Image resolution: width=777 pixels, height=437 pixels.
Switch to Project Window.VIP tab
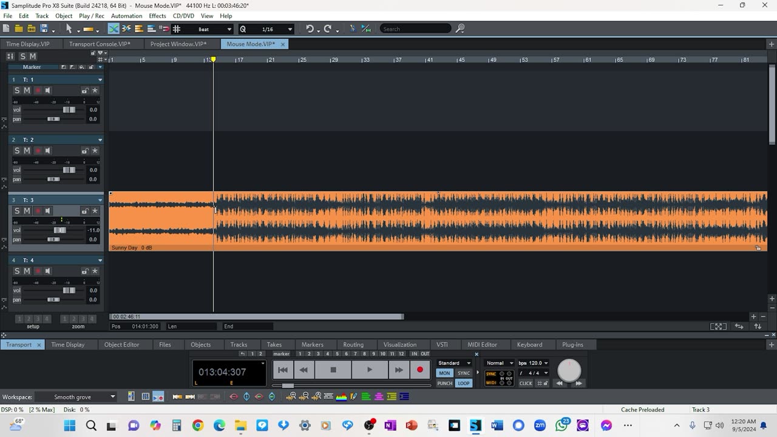[x=178, y=44]
